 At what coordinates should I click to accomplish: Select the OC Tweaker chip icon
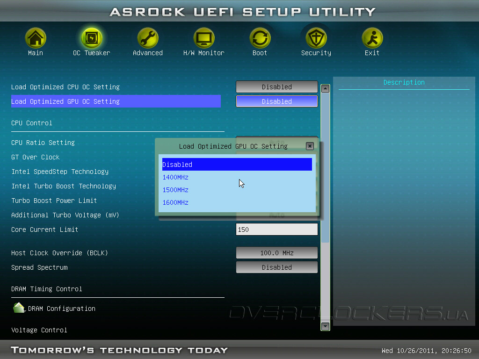tap(92, 38)
